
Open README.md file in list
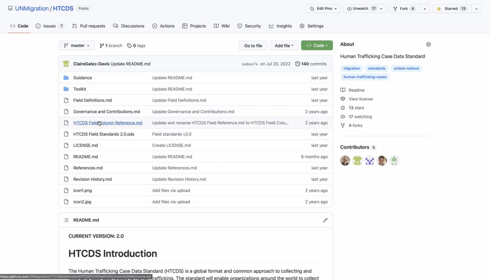[86, 157]
